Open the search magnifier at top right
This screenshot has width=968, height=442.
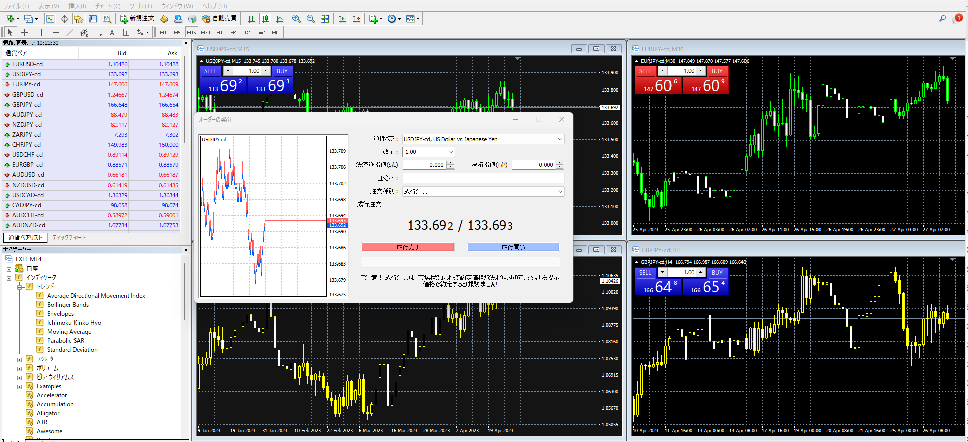[x=942, y=19]
